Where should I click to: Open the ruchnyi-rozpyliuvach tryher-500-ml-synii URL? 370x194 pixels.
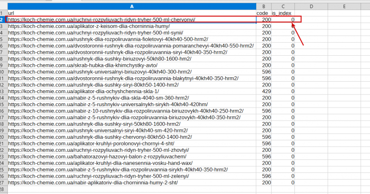95,33
